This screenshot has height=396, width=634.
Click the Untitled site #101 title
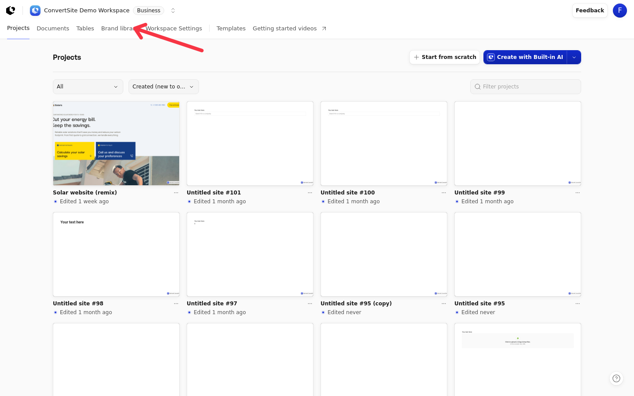click(214, 193)
